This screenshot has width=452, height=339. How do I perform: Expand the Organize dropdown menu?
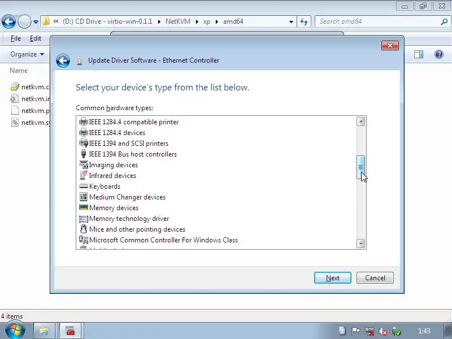point(27,54)
